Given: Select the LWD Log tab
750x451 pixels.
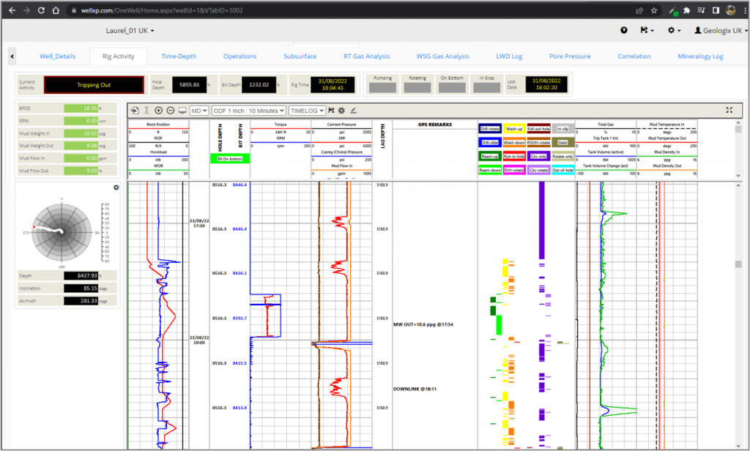Looking at the screenshot, I should pyautogui.click(x=509, y=56).
